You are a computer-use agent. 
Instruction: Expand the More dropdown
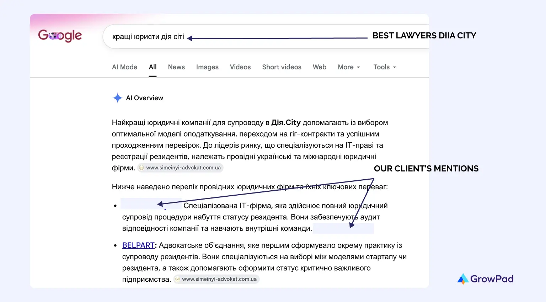349,67
